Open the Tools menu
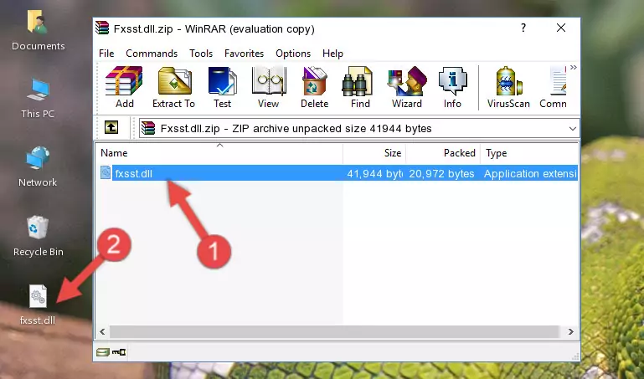Image resolution: width=644 pixels, height=379 pixels. tap(201, 54)
